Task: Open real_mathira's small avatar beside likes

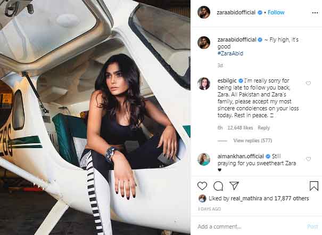Action: point(202,198)
